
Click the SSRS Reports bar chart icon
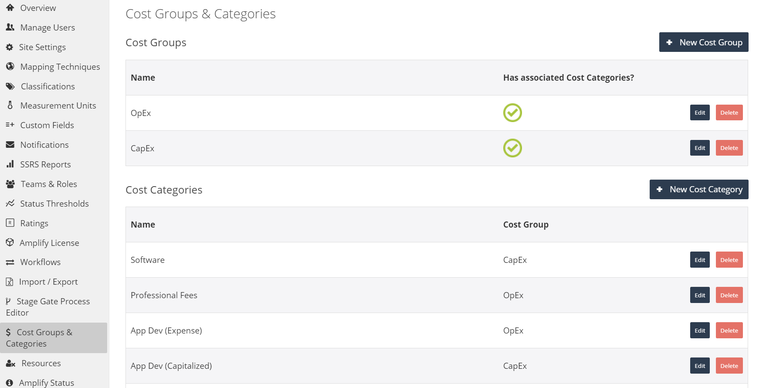[10, 164]
